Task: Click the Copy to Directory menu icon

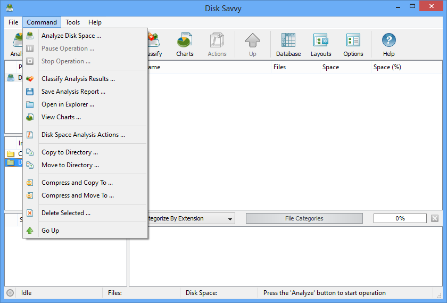Action: coord(30,152)
